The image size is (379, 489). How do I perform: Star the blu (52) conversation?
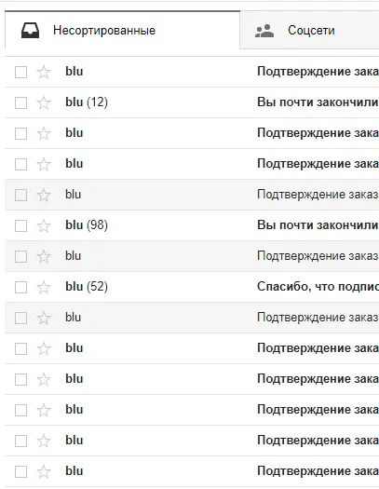[44, 287]
